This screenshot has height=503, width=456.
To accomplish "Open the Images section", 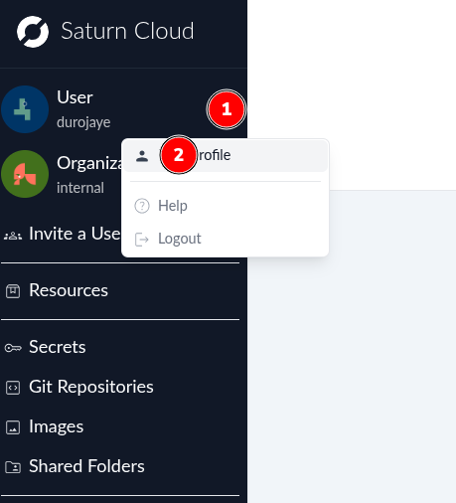I will (56, 426).
